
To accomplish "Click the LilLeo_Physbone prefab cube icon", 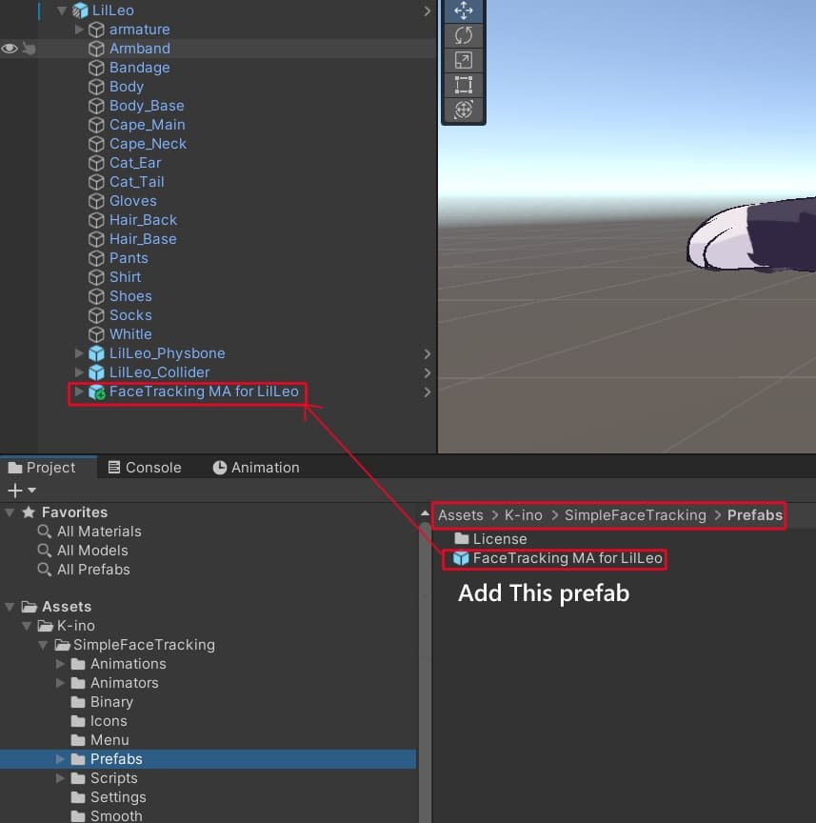I will pos(96,353).
